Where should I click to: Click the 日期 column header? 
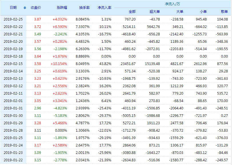click(x=13, y=8)
